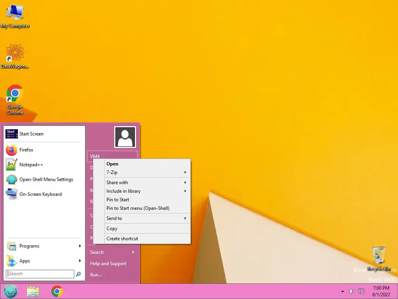
Task: Click in the start menu Search box
Action: [x=40, y=274]
